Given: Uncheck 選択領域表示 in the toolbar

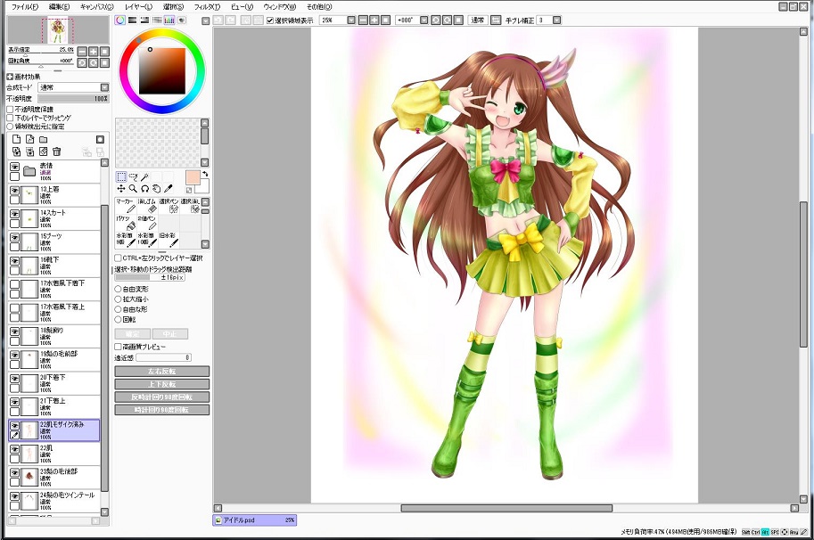Looking at the screenshot, I should tap(271, 20).
